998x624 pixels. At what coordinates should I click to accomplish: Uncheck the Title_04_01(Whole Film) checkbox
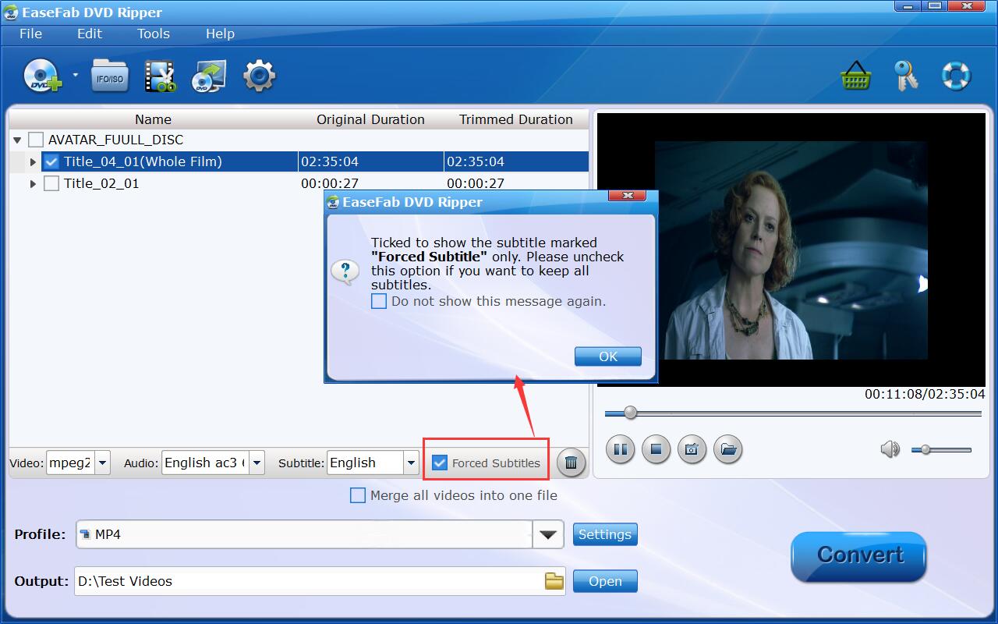point(51,161)
